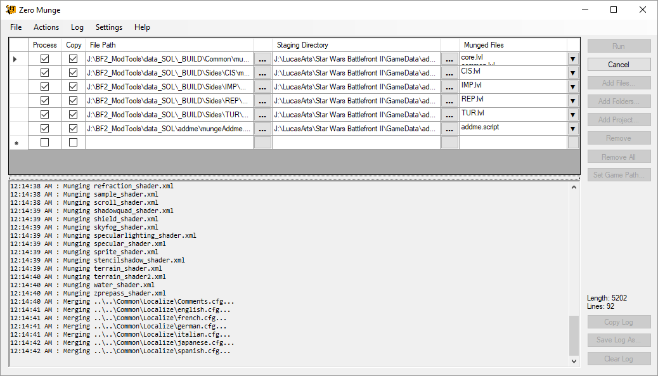The image size is (658, 376).
Task: Click the Zero Munge app icon in title bar
Action: [11, 10]
